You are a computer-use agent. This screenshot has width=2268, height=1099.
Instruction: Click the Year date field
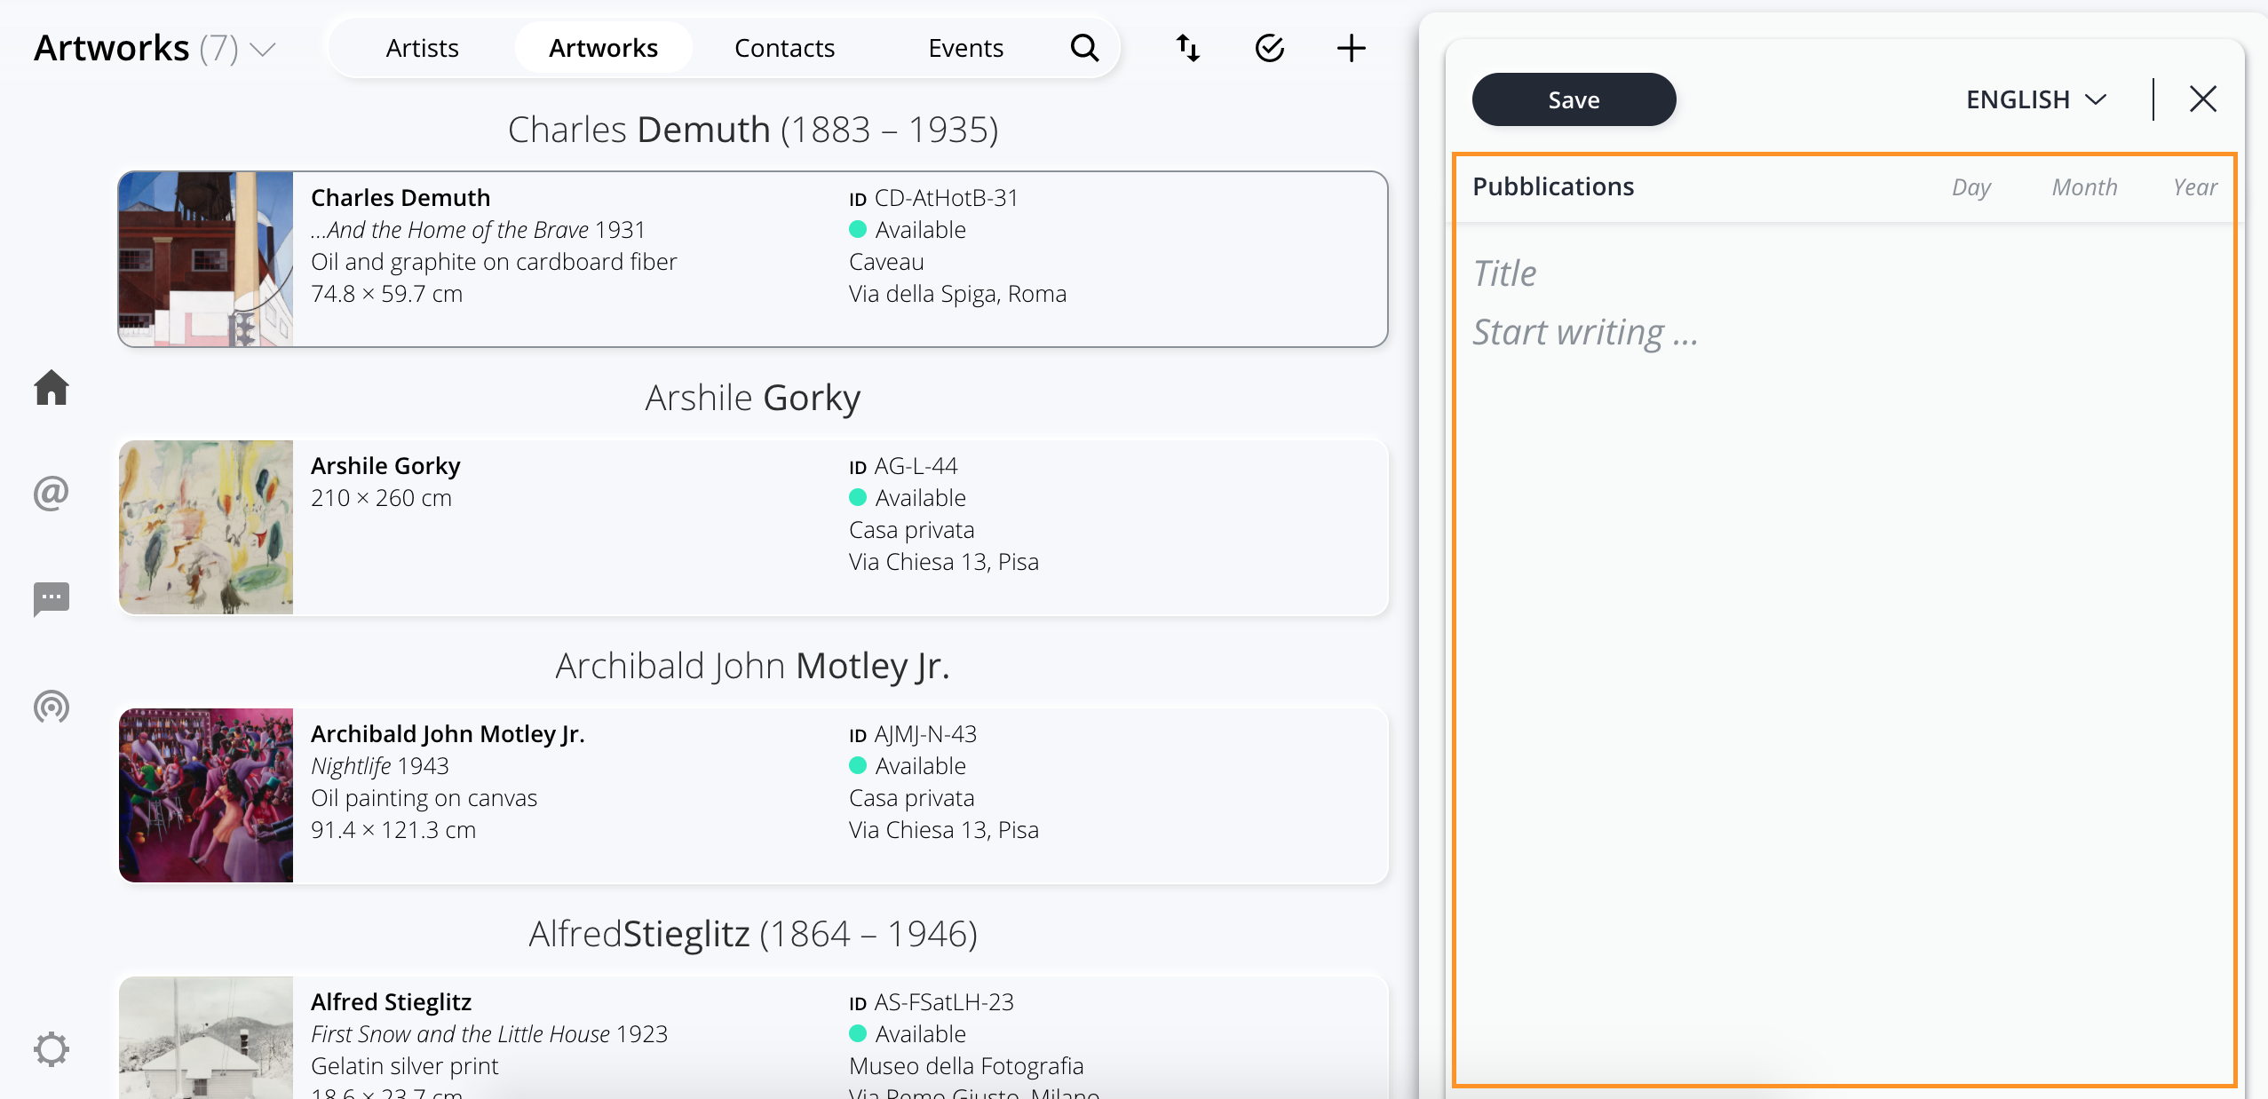coord(2195,187)
